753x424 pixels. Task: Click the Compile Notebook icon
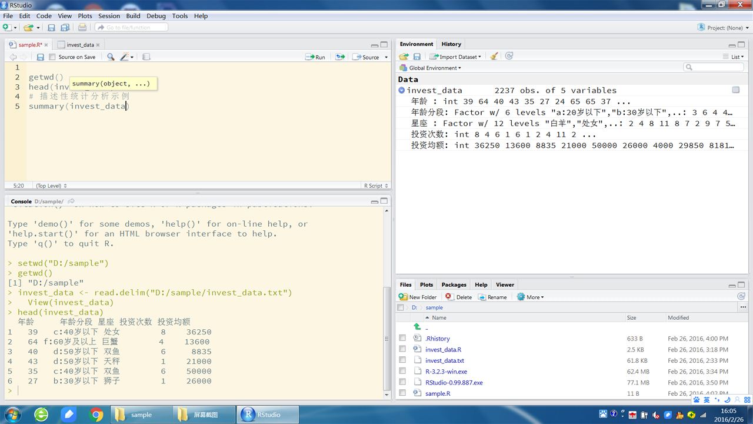point(146,57)
